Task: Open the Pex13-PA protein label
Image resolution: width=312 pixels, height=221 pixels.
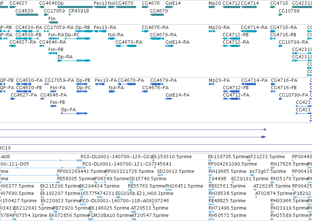Action: coord(106,80)
